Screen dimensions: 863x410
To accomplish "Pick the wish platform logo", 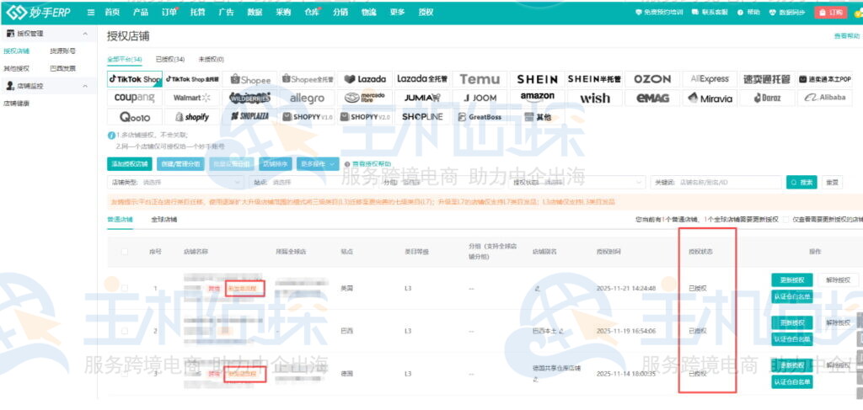I will [x=594, y=98].
